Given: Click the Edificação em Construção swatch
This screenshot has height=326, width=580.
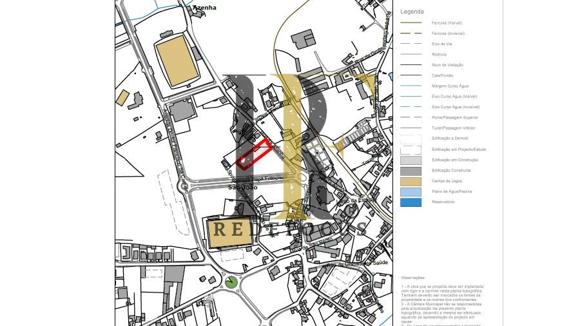Looking at the screenshot, I should 411,160.
